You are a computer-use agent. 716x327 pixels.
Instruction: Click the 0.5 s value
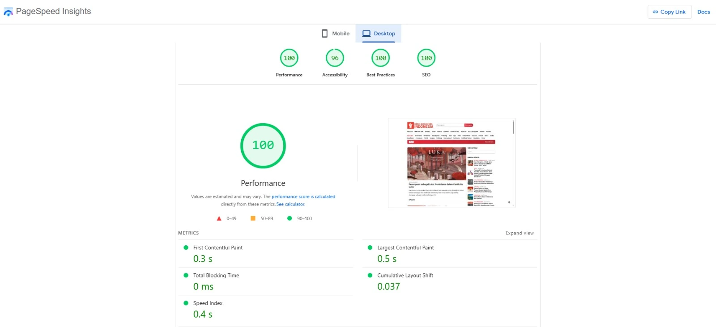(x=387, y=259)
